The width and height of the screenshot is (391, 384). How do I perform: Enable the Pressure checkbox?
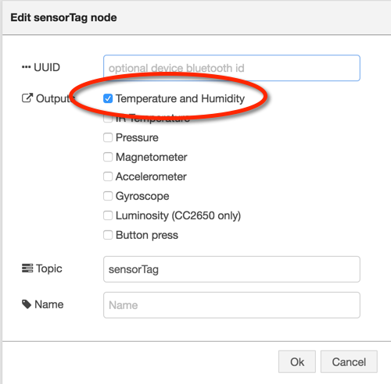click(108, 137)
